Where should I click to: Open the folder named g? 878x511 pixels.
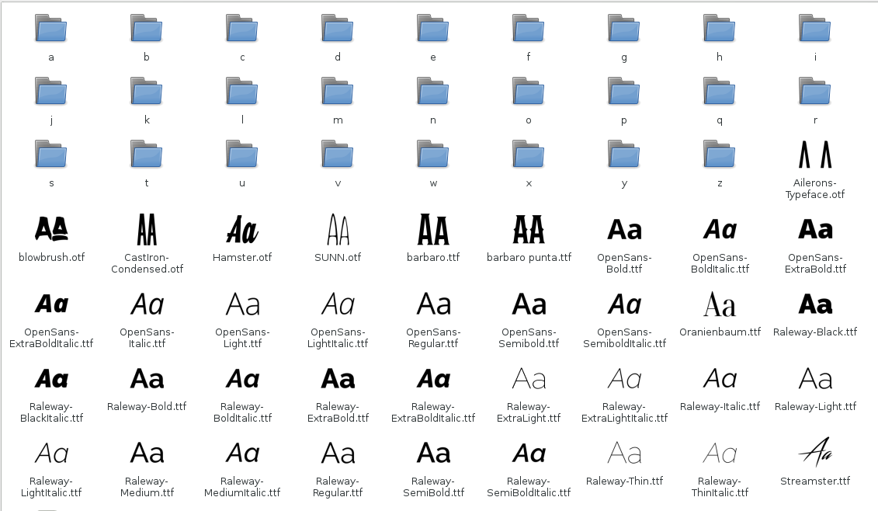(624, 28)
